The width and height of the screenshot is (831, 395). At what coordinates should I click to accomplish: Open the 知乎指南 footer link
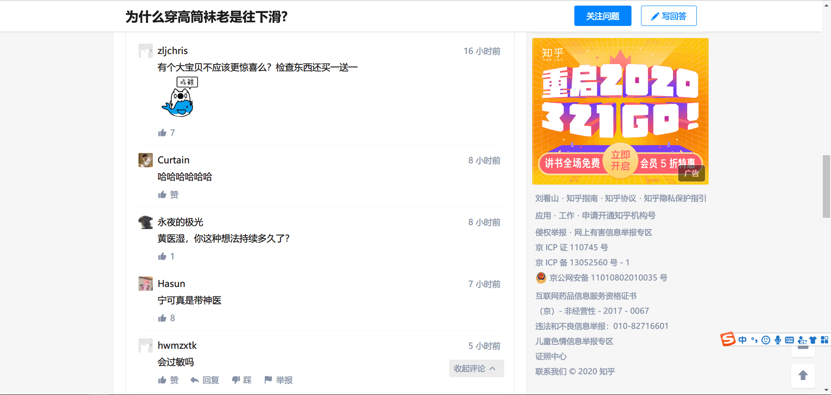point(582,198)
